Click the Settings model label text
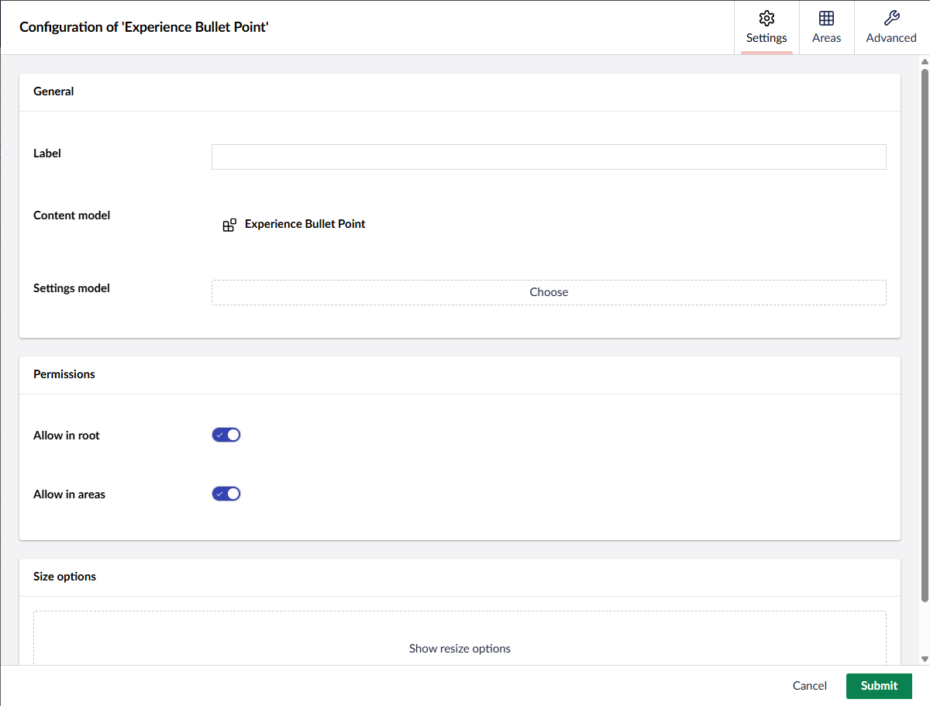This screenshot has height=706, width=930. (x=71, y=288)
